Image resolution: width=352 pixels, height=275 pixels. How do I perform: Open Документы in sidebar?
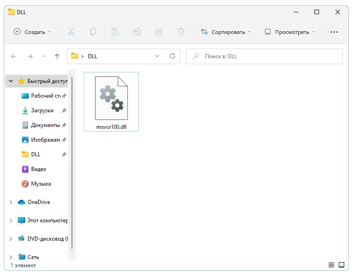point(45,125)
